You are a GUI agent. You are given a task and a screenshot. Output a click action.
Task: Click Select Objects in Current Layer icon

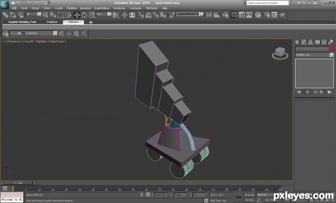[76, 34]
